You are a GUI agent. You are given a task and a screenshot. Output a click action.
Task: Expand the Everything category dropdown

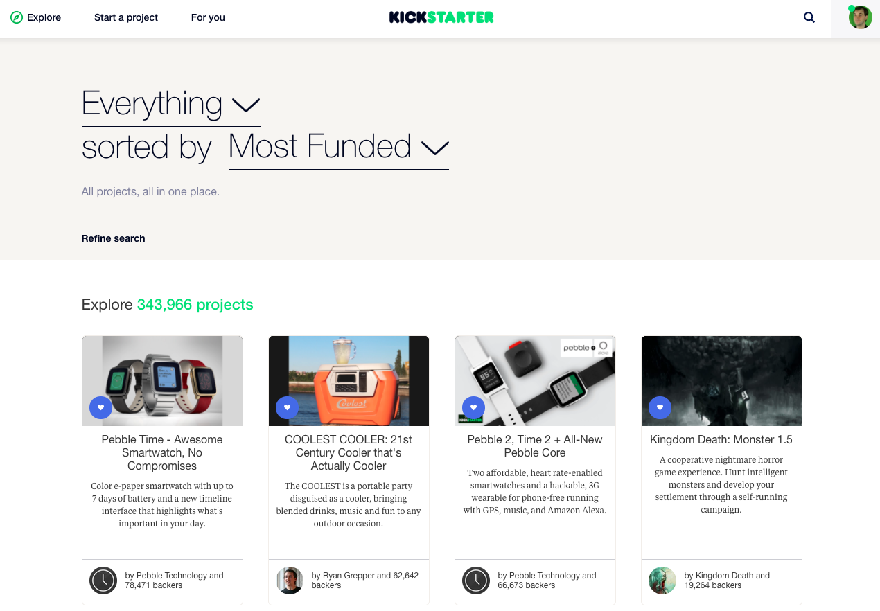click(170, 105)
